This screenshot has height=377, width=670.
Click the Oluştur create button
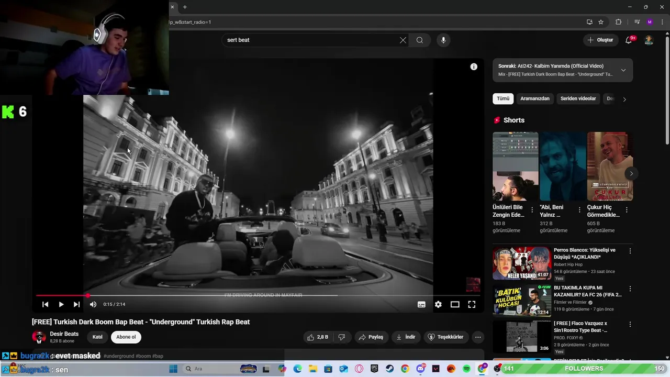[x=600, y=40]
